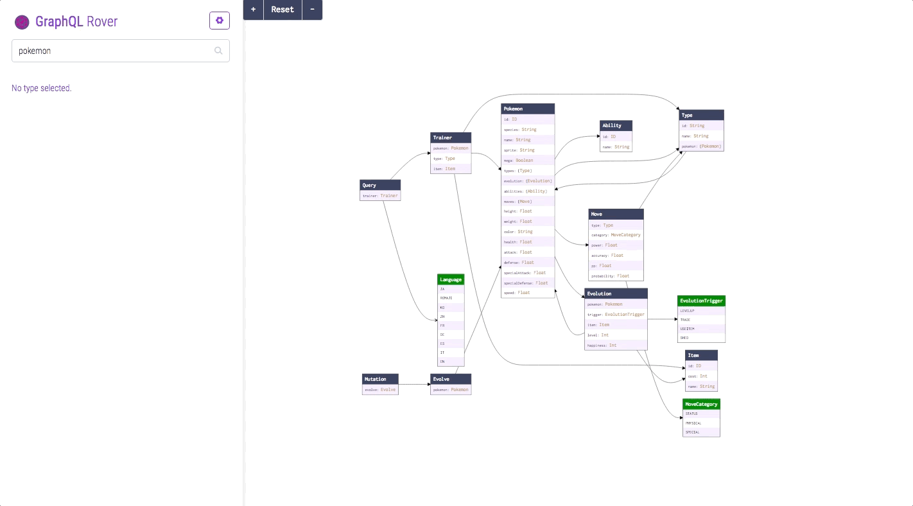
Task: Click the trigger: EvolutionTrigger field in Evolution
Action: [x=615, y=314]
